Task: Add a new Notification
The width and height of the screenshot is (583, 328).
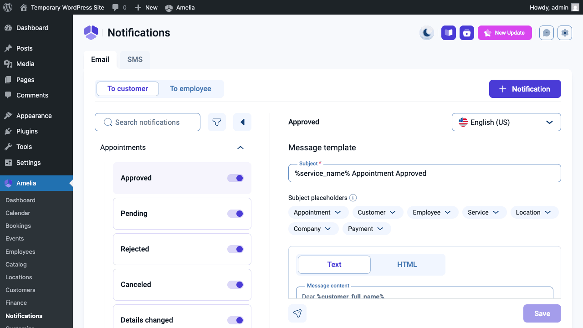Action: (525, 89)
